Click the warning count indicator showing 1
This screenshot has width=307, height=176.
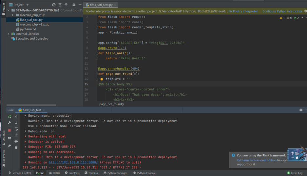point(282,18)
